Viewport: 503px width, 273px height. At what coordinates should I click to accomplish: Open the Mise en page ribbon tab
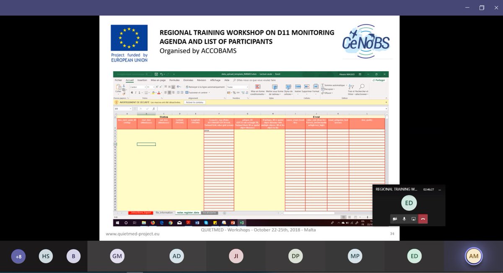[x=158, y=80]
